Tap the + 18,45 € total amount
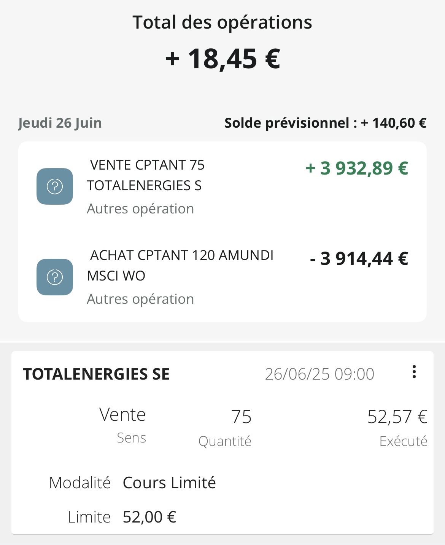This screenshot has height=545, width=445. 223,59
